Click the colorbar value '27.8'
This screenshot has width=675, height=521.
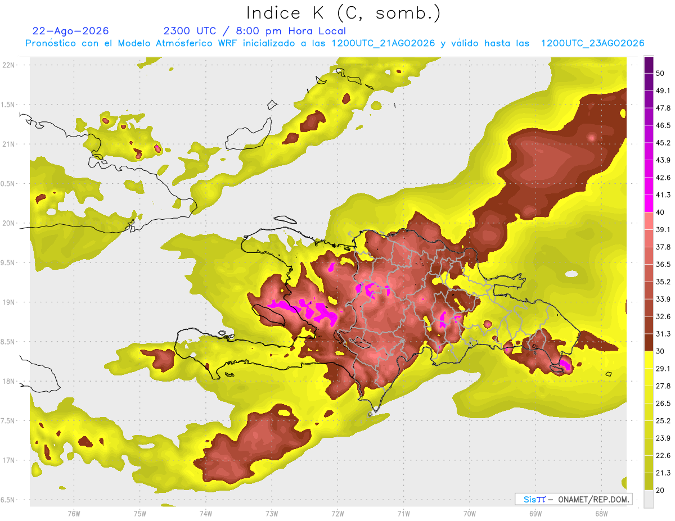pyautogui.click(x=663, y=386)
